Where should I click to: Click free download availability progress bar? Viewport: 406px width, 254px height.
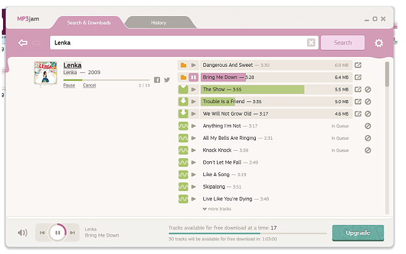(x=248, y=234)
